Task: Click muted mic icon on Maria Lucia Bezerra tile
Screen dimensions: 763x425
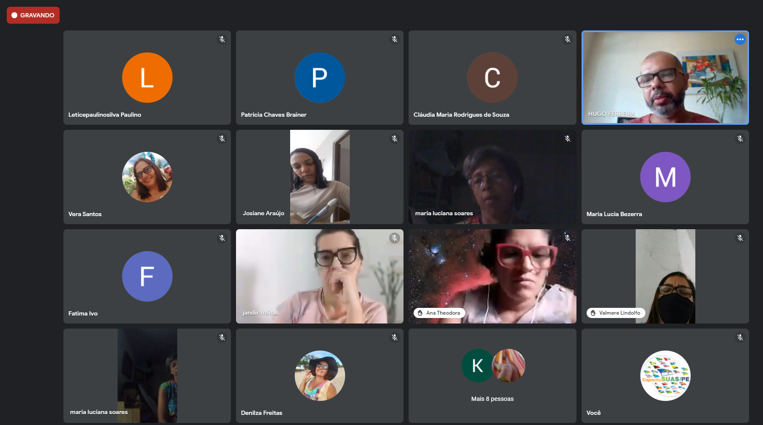Action: [x=740, y=139]
